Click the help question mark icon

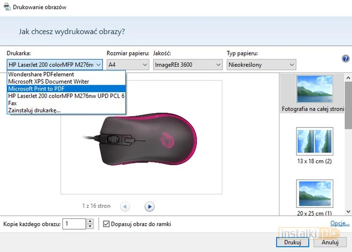coord(345,59)
